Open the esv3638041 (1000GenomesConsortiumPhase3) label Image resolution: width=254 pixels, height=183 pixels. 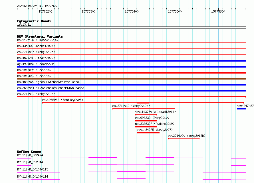[x=51, y=88]
